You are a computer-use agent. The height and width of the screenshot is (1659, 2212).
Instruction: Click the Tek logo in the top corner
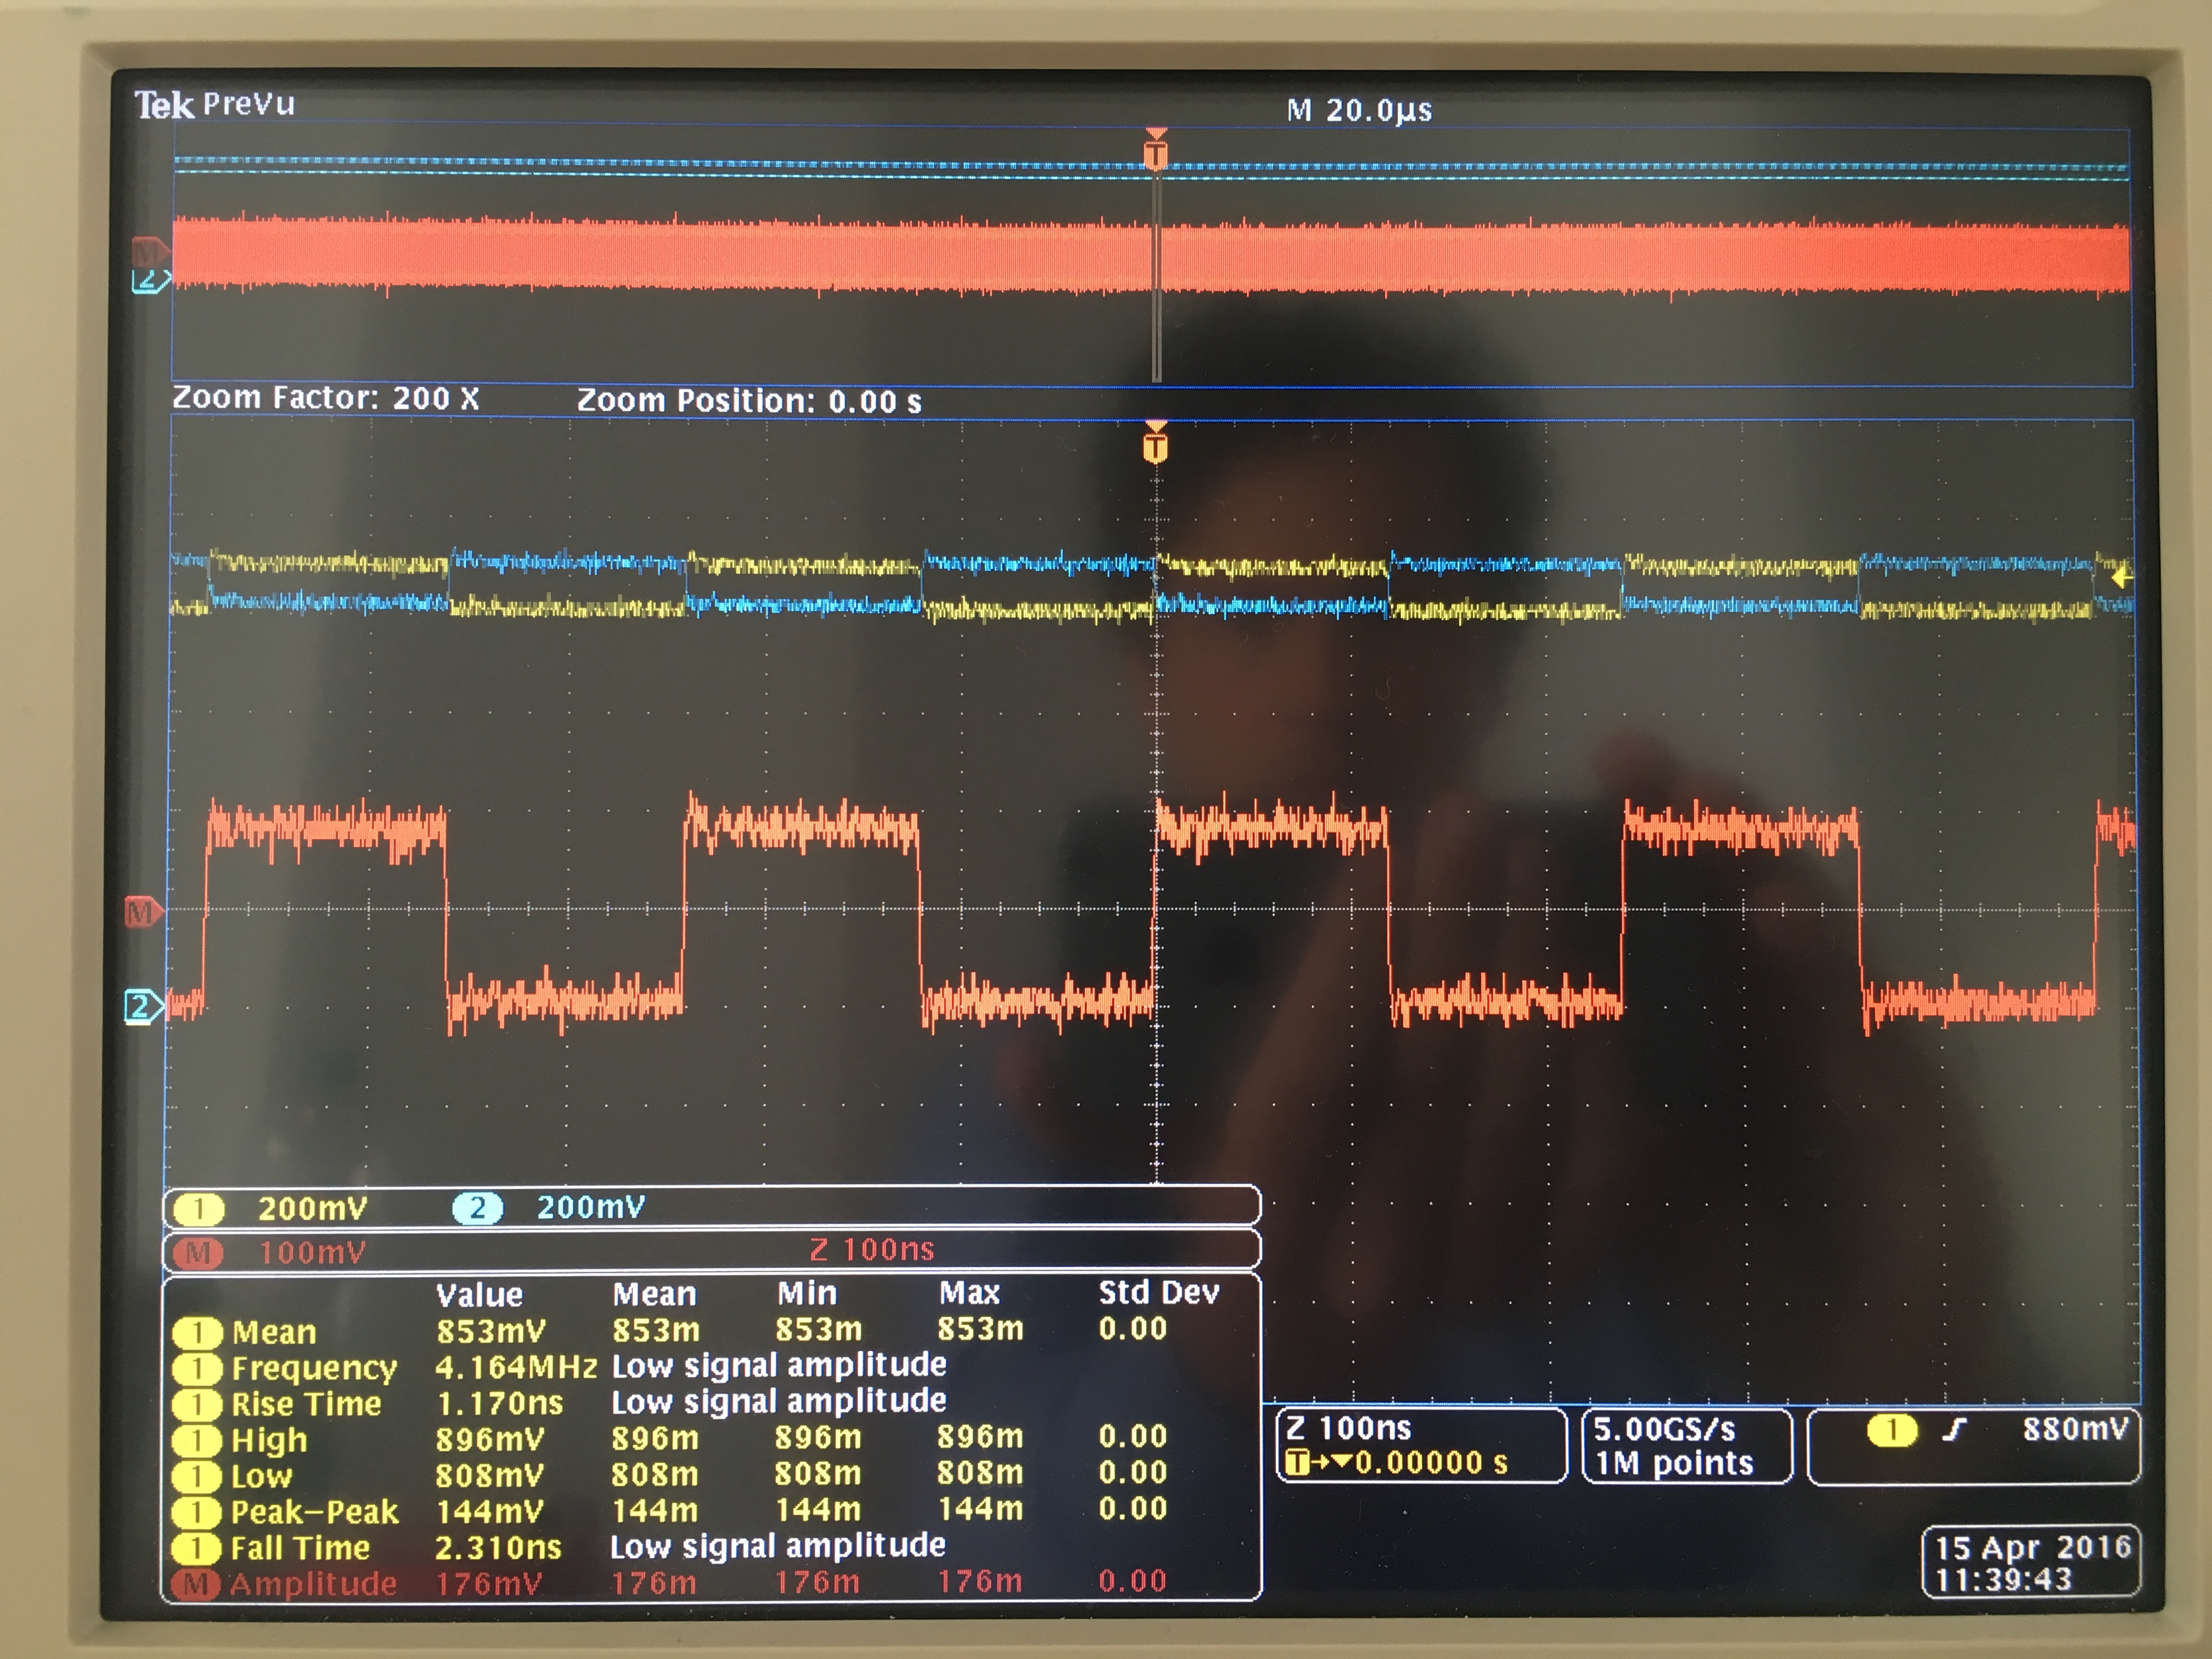[164, 105]
